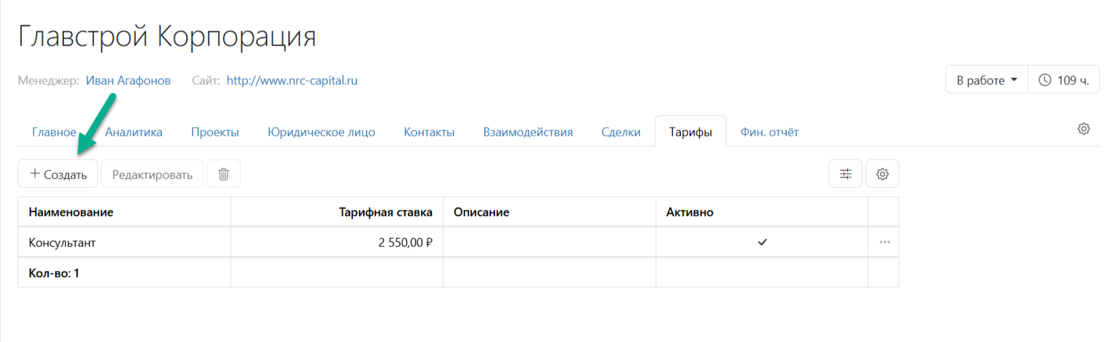This screenshot has height=342, width=1106.
Task: Select the Фин. отчёт tab
Action: tap(769, 132)
